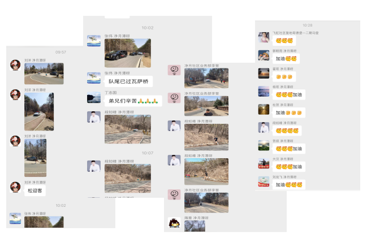View the hillside road photo under 10:07
The width and height of the screenshot is (367, 243).
(128, 179)
